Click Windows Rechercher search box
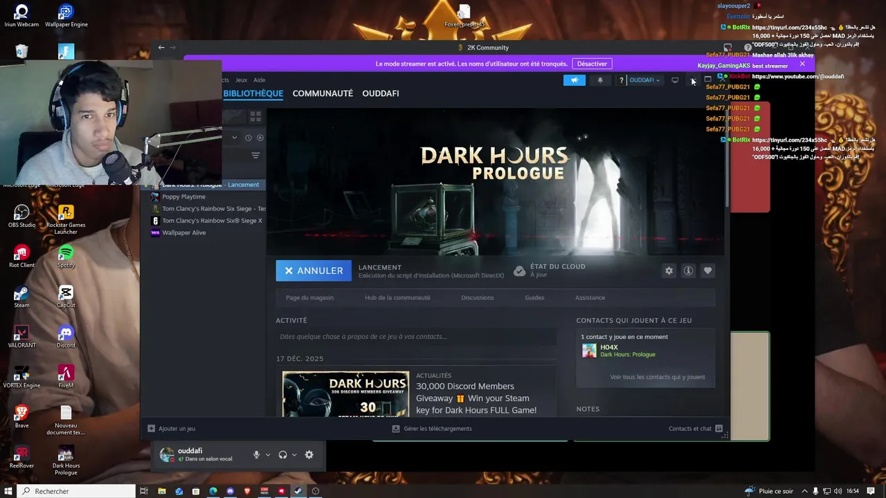 [x=76, y=491]
